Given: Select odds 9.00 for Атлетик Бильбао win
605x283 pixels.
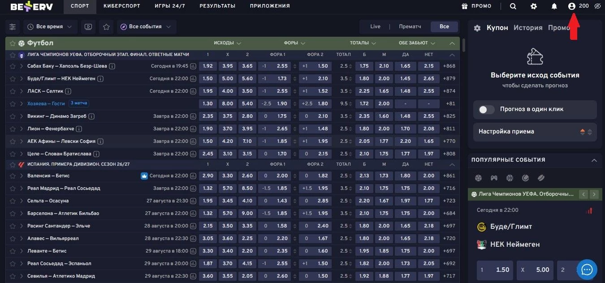Looking at the screenshot, I should (247, 213).
